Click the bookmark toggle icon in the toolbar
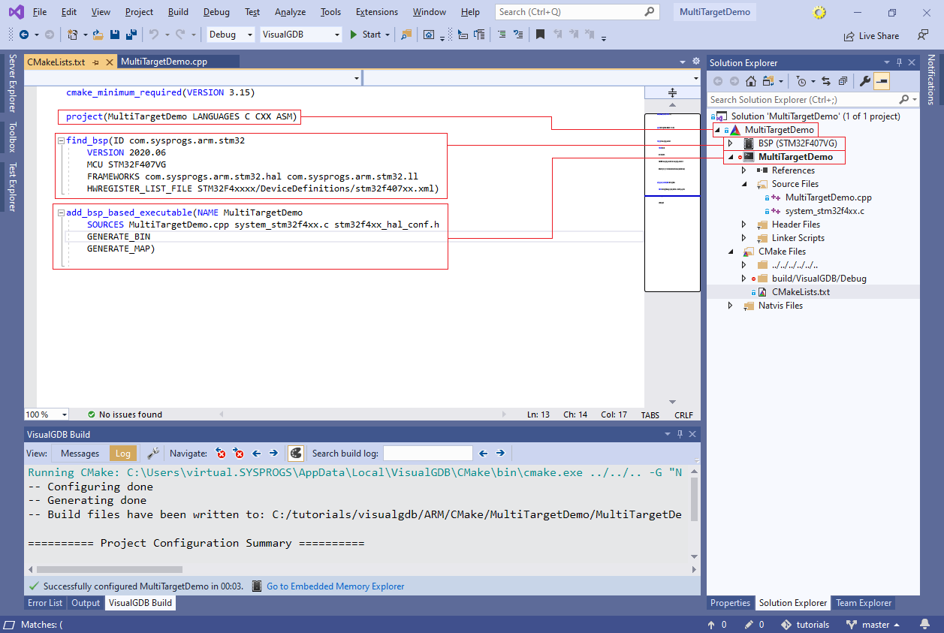 click(x=540, y=35)
